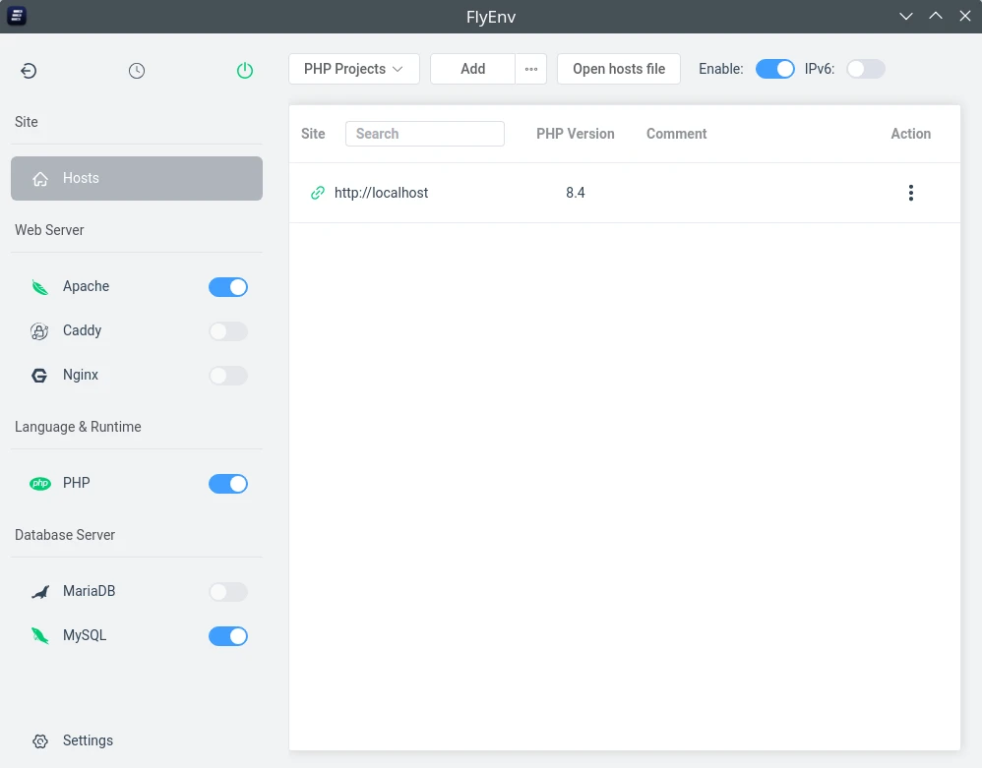The width and height of the screenshot is (982, 768).
Task: Select Hosts in the sidebar
Action: tap(136, 178)
